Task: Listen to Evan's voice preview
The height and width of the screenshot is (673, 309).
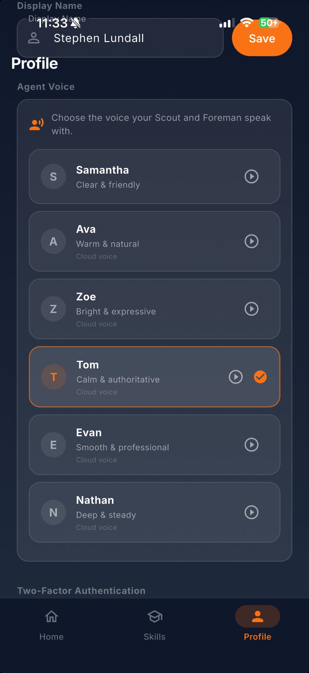Action: pos(251,445)
